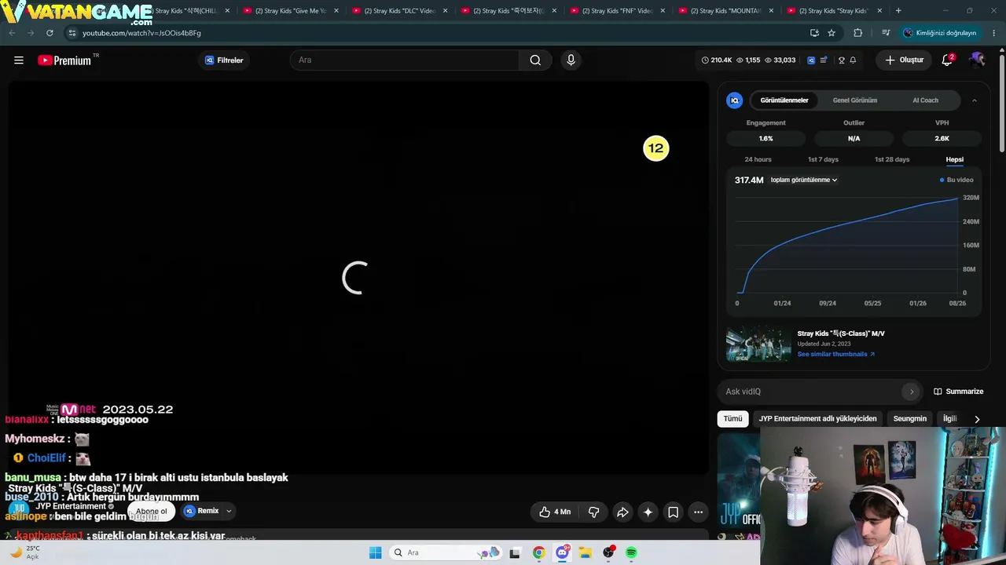Open more actions three-dot menu
The image size is (1006, 565).
pyautogui.click(x=698, y=512)
